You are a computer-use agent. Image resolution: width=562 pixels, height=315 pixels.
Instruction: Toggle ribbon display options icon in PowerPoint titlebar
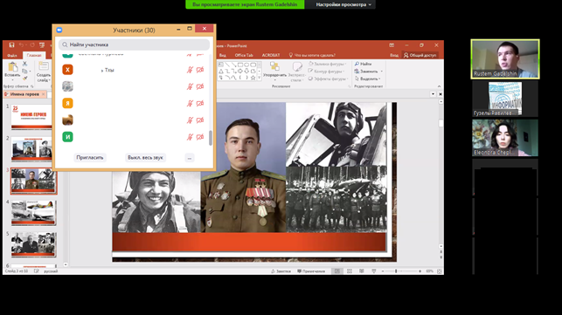(392, 45)
